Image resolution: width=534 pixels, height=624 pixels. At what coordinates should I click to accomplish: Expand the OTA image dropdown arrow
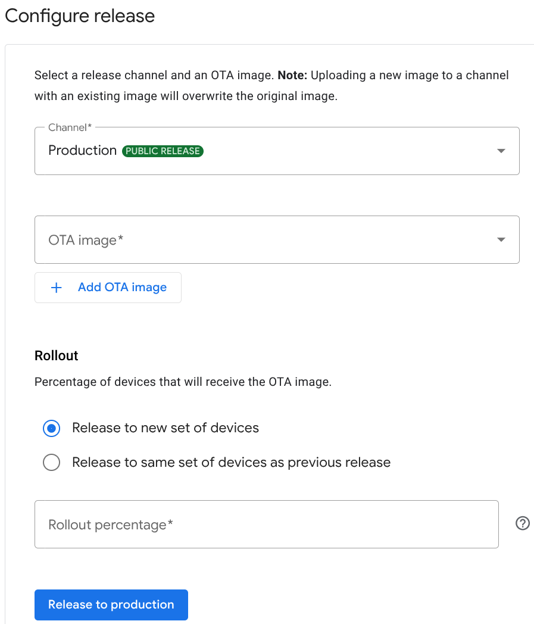point(501,240)
